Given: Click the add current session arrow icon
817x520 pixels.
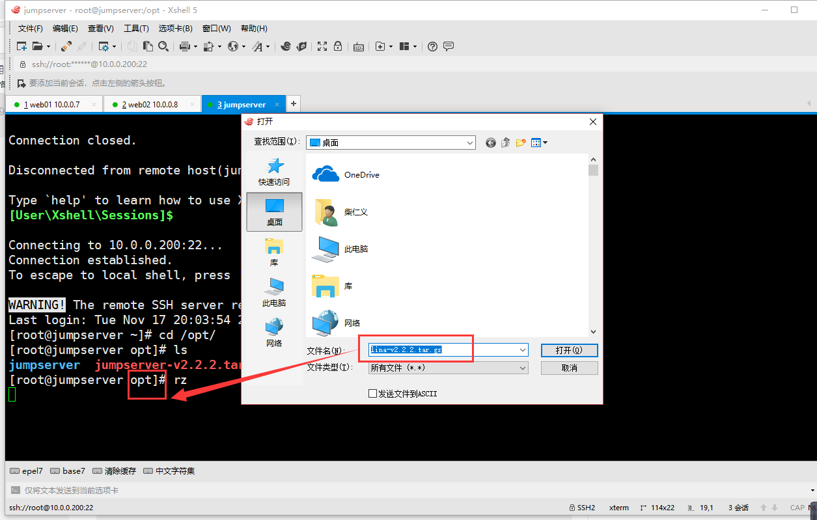Looking at the screenshot, I should [x=21, y=83].
